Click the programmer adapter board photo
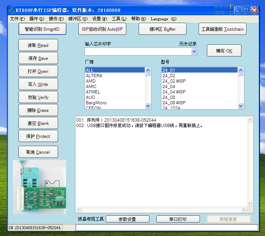The width and height of the screenshot is (265, 236). pos(39,187)
